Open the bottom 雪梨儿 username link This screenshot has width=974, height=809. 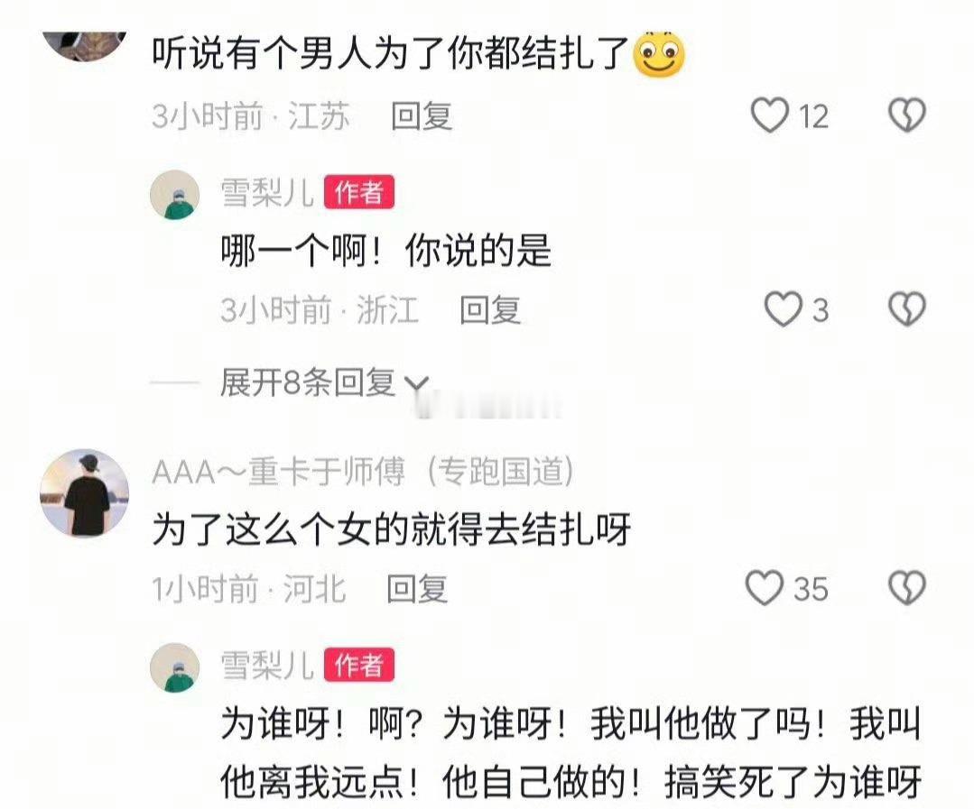[x=267, y=665]
